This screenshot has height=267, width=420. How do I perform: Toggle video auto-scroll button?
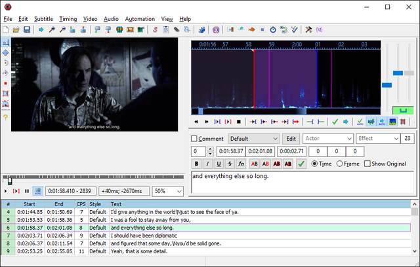(x=37, y=191)
